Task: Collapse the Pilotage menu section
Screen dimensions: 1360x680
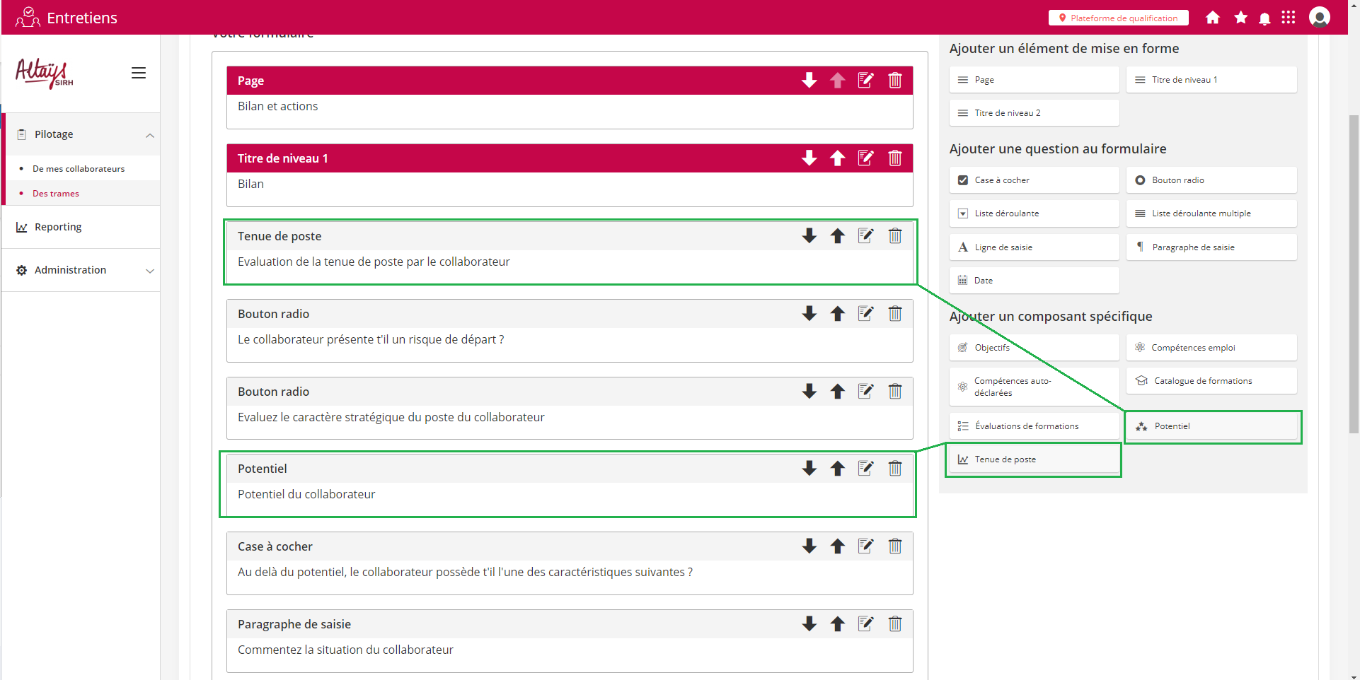Action: (149, 135)
